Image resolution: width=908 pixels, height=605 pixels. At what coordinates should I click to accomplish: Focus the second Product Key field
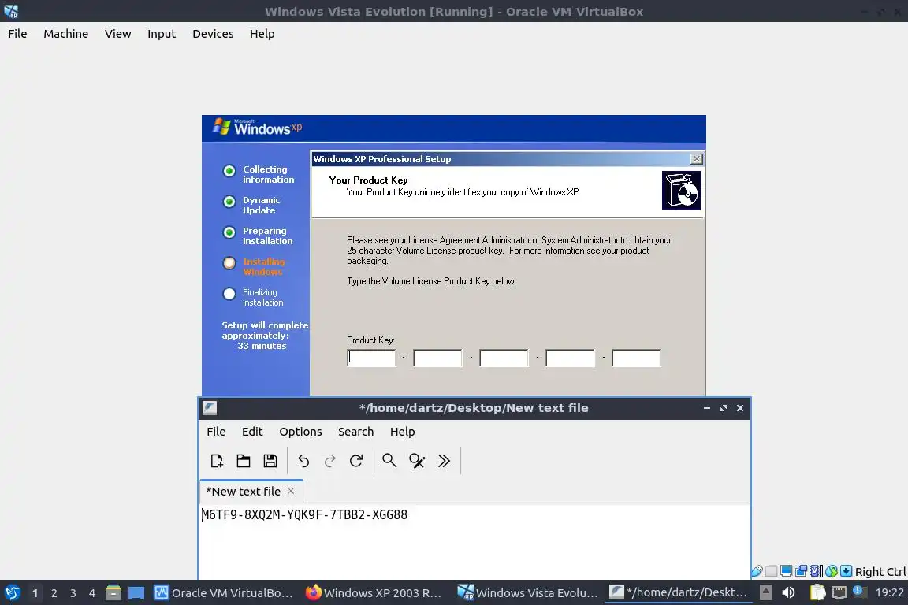pos(437,358)
